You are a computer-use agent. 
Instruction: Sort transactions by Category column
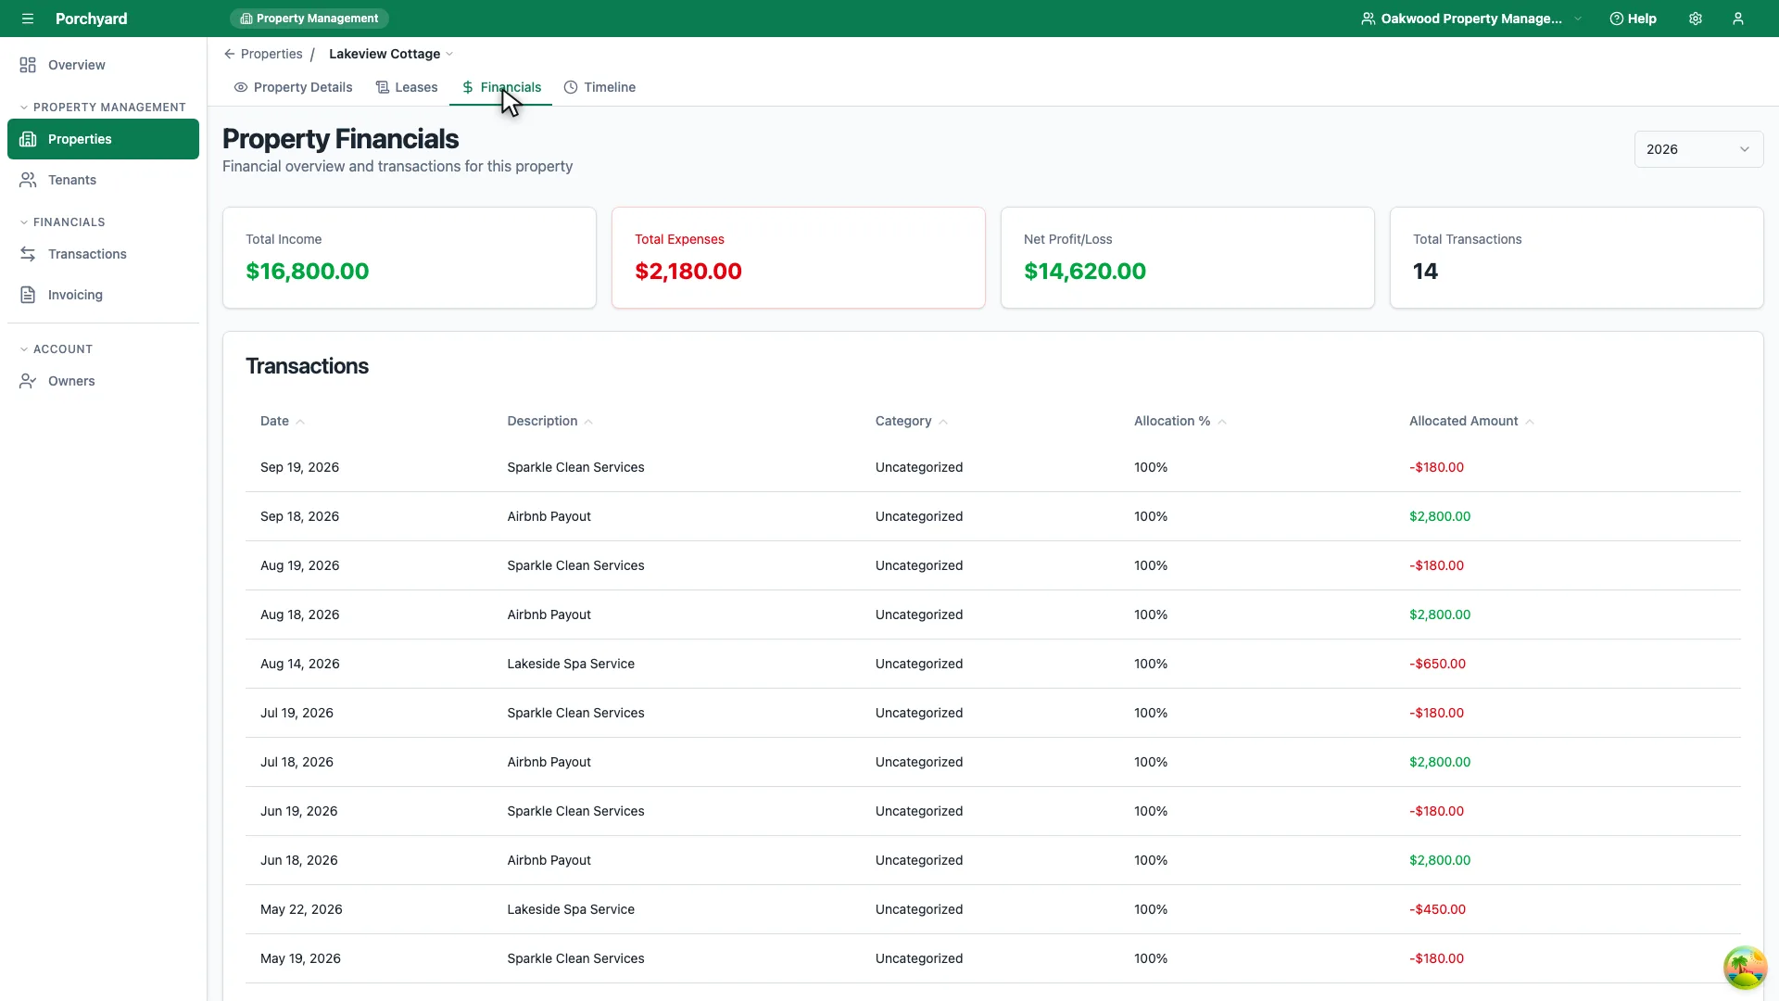912,421
